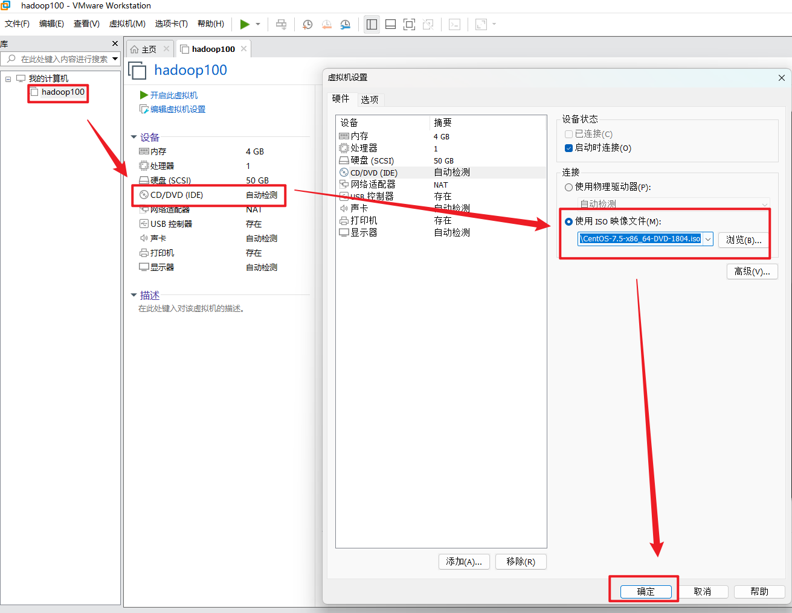Image resolution: width=792 pixels, height=613 pixels.
Task: Collapse the 我的计算机 tree node
Action: pyautogui.click(x=8, y=79)
